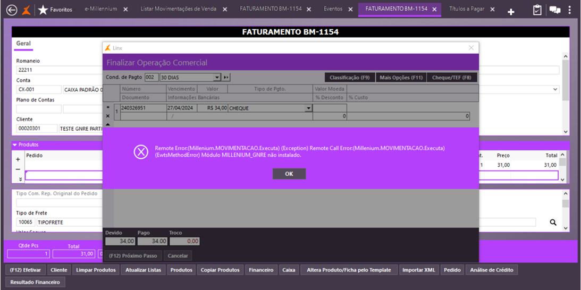Click the Cliente bottom button
Viewport: 581px width, 290px height.
59,270
